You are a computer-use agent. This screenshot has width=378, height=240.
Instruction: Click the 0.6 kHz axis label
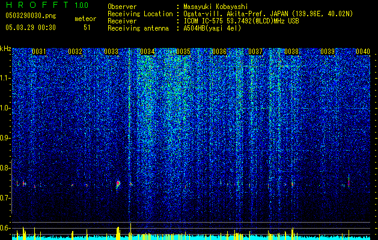(5, 228)
